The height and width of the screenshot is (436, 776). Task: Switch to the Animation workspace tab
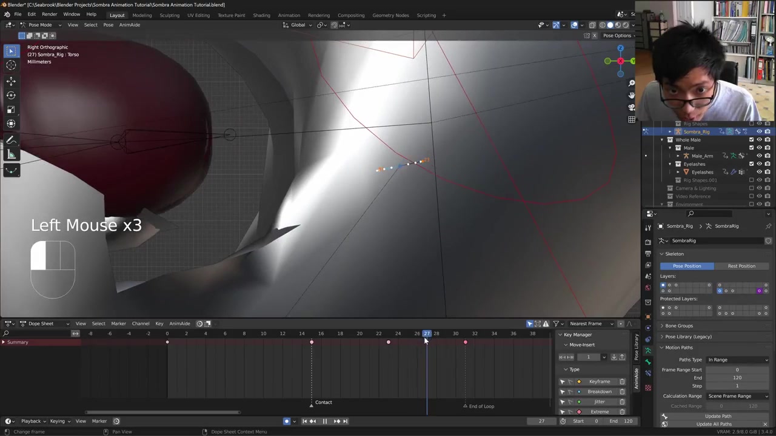point(289,15)
